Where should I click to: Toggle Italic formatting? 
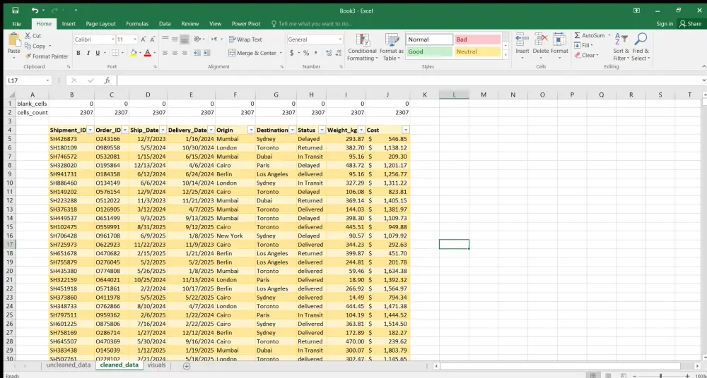88,53
